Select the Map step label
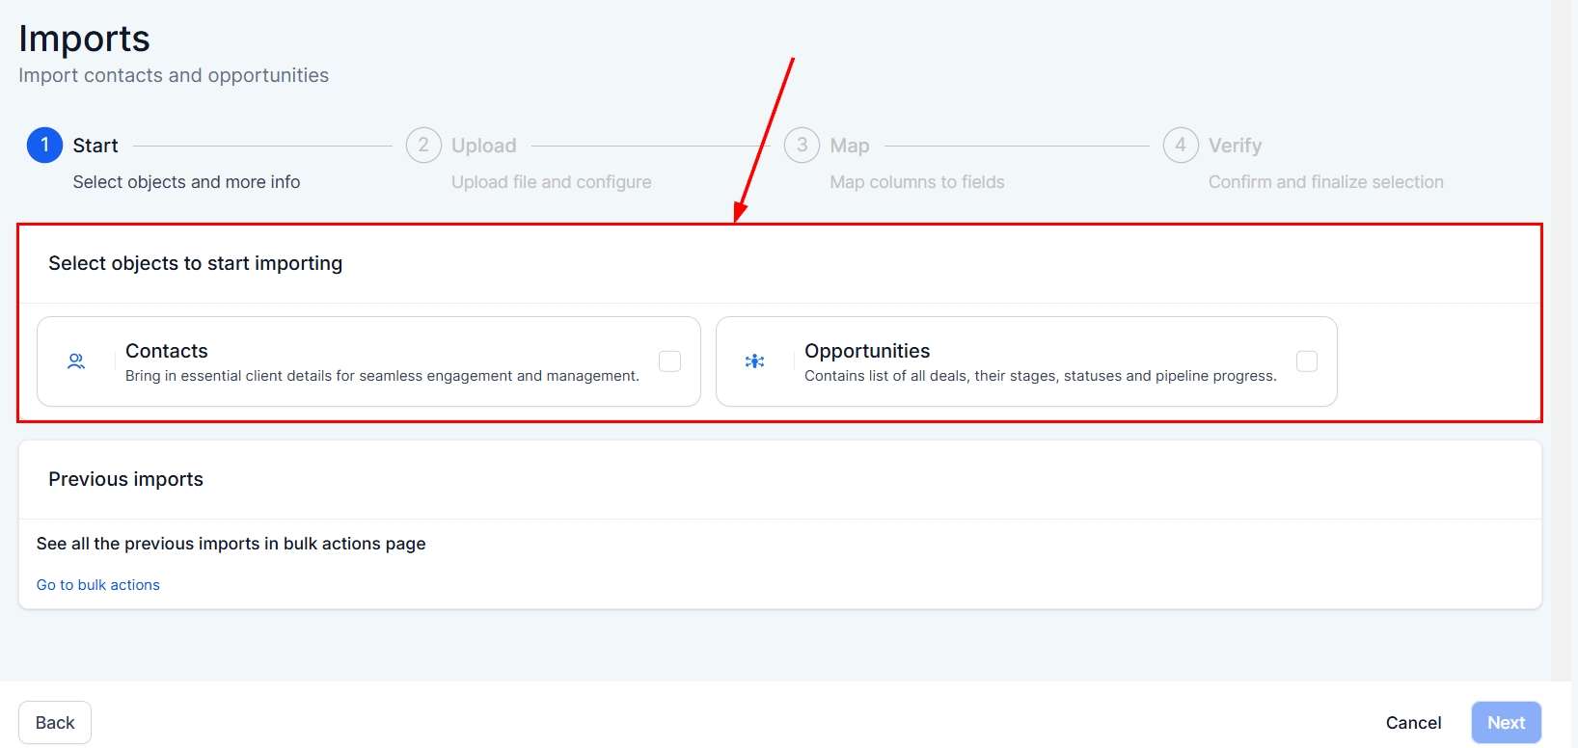 click(x=850, y=146)
